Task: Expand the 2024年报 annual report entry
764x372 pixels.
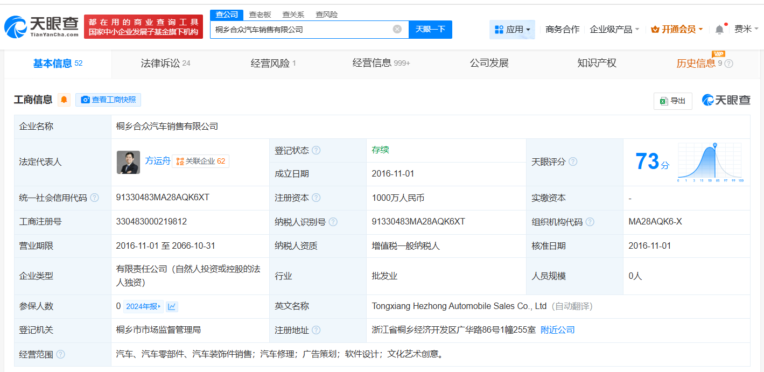Action: pyautogui.click(x=143, y=306)
